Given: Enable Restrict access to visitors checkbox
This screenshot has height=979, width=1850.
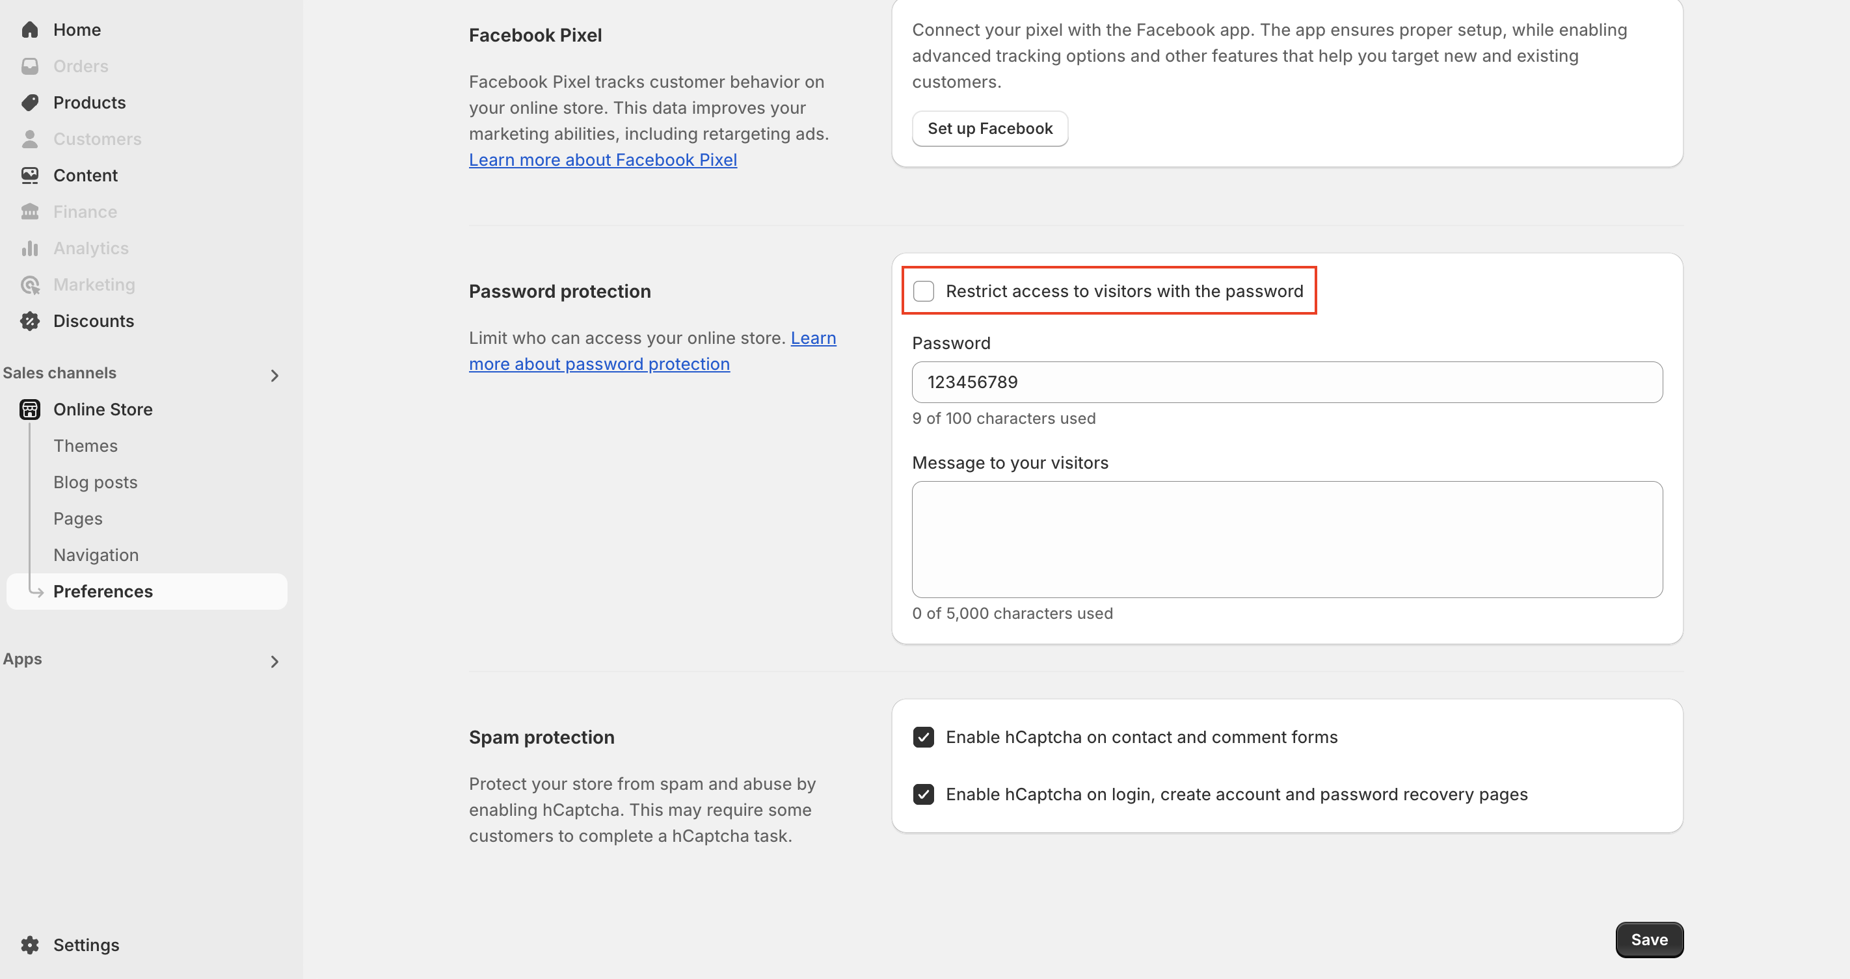Looking at the screenshot, I should coord(924,291).
